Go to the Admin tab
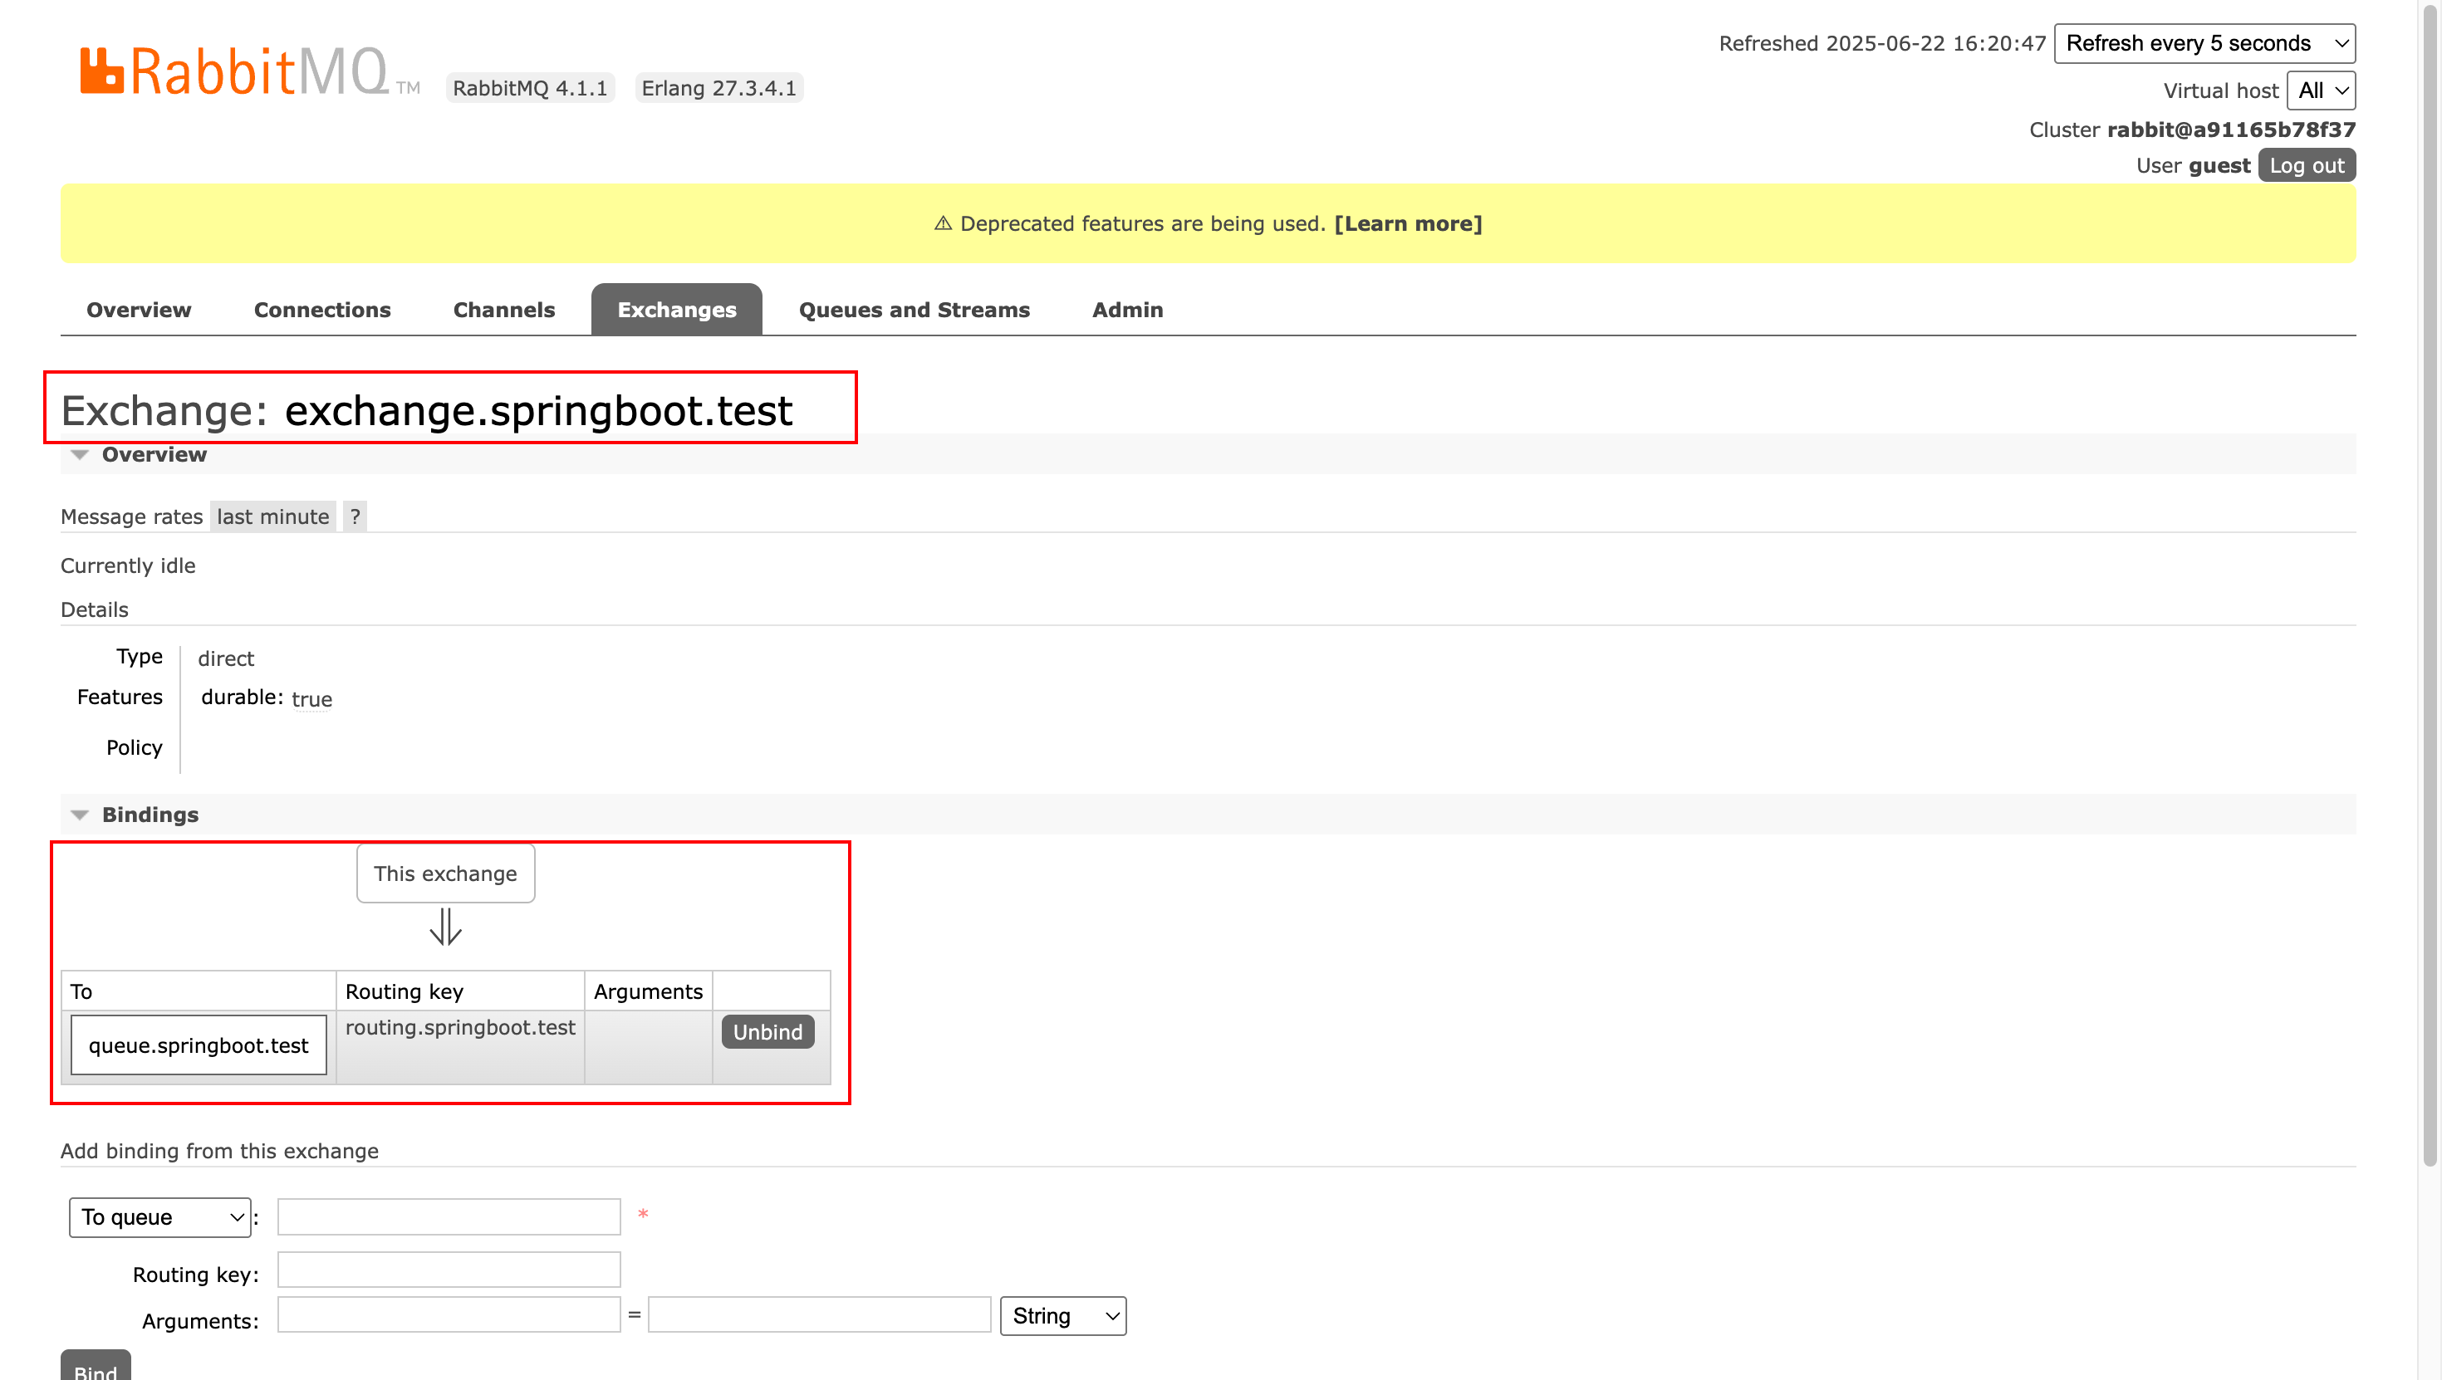Screen dimensions: 2442x1380 (x=1127, y=310)
